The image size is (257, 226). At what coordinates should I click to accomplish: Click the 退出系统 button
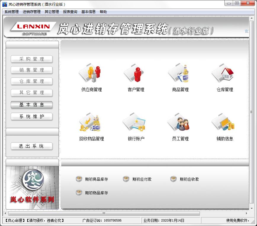32,146
